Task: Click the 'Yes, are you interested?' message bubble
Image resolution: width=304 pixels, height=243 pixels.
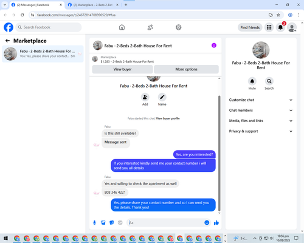Action: [195, 154]
